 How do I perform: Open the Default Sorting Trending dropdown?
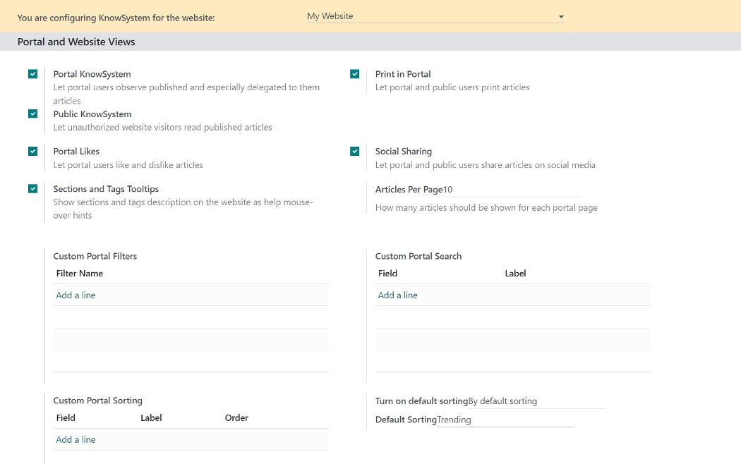tap(505, 420)
